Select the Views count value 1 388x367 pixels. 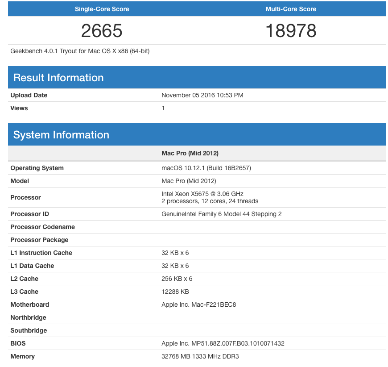tap(163, 108)
